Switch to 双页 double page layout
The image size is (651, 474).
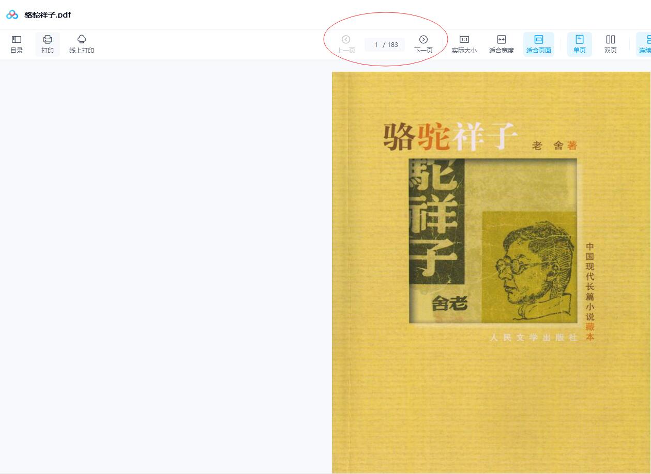(611, 44)
